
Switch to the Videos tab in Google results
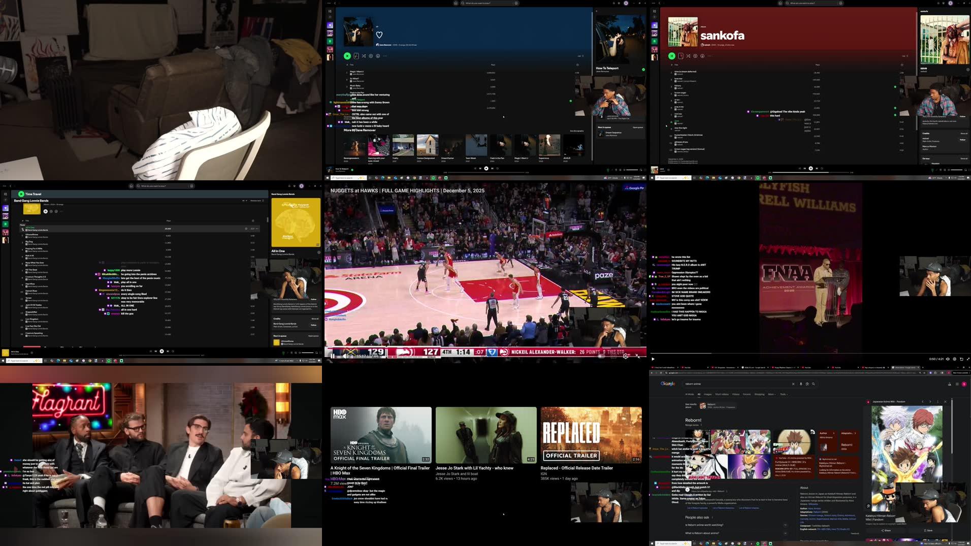[x=735, y=394]
